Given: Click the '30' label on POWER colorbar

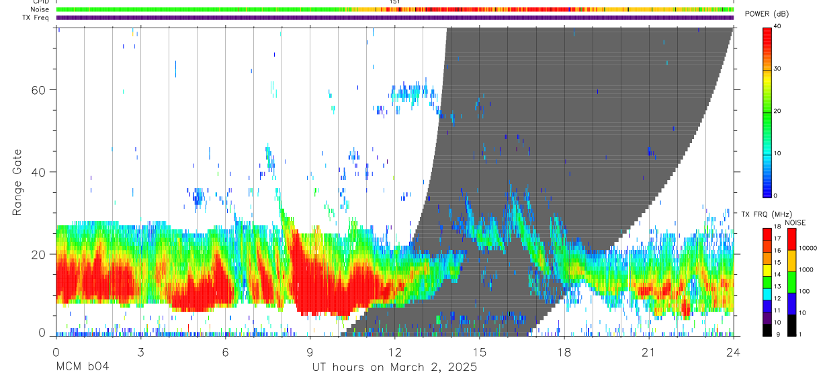Looking at the screenshot, I should pyautogui.click(x=777, y=69).
